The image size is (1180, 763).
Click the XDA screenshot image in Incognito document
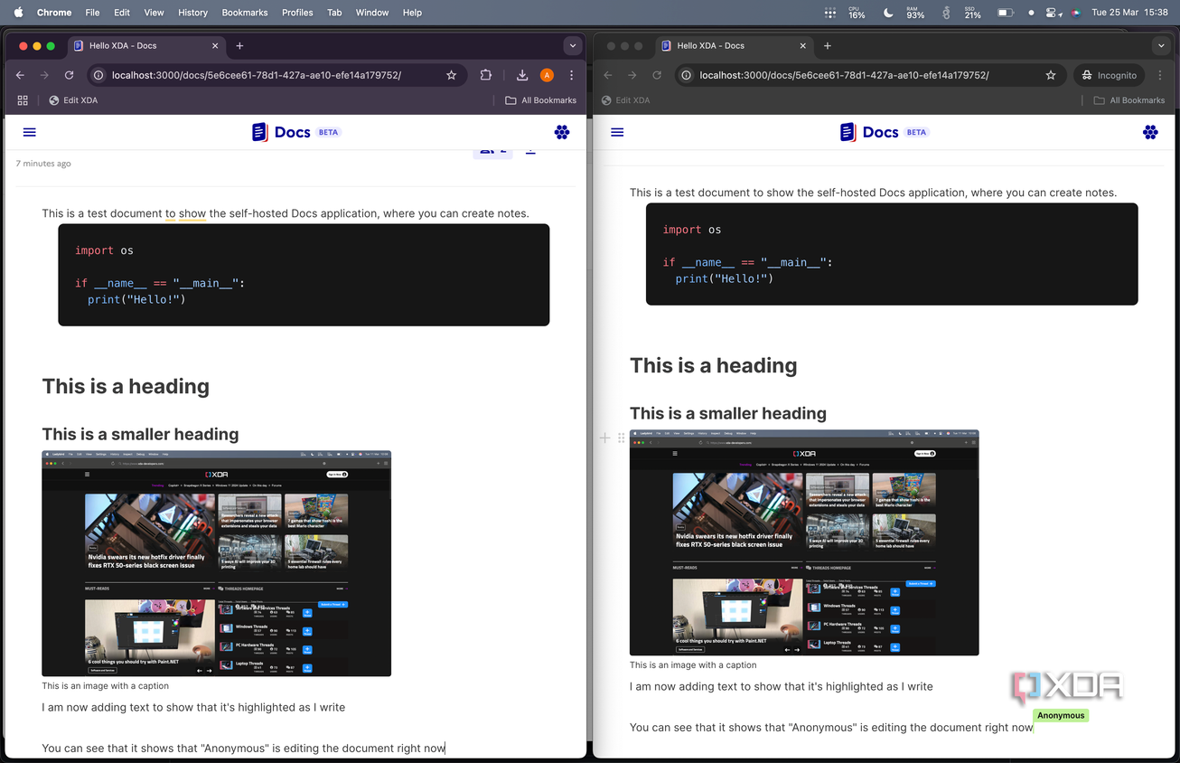[804, 542]
